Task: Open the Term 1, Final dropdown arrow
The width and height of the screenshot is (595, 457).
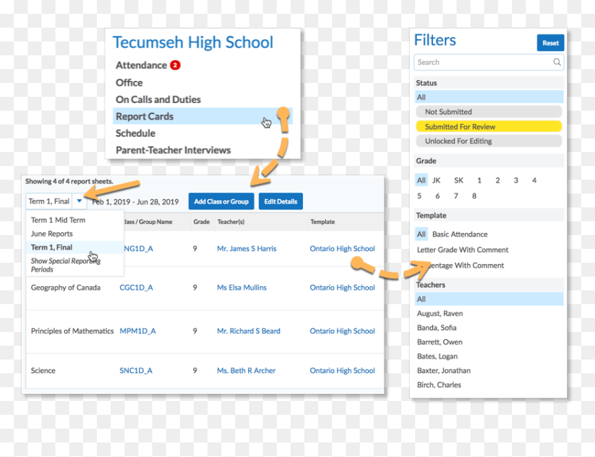Action: [x=80, y=201]
